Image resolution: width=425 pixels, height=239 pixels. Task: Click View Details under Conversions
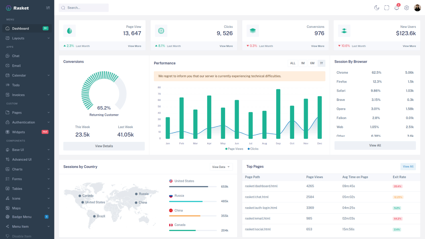tap(104, 146)
